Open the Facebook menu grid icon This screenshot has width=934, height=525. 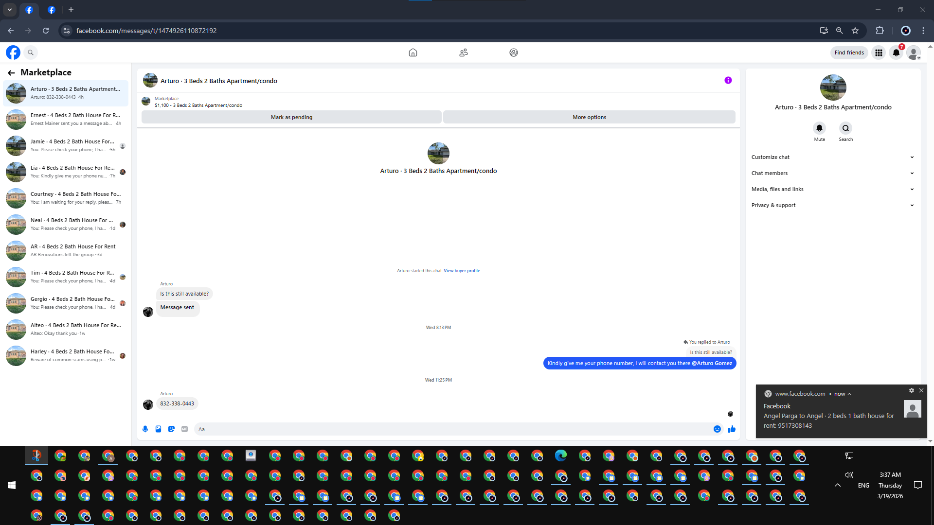click(x=879, y=52)
